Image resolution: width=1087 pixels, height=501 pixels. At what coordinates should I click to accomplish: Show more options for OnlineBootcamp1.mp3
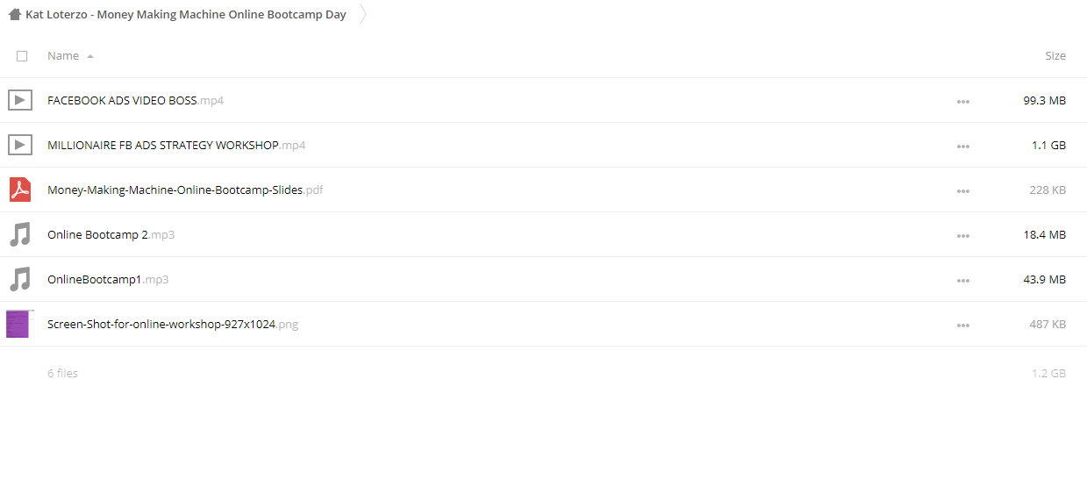[x=963, y=281]
